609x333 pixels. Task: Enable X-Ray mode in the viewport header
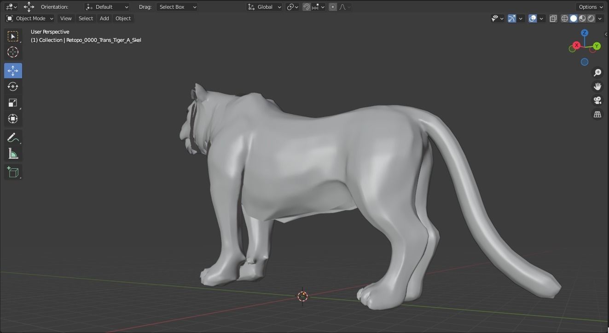553,18
